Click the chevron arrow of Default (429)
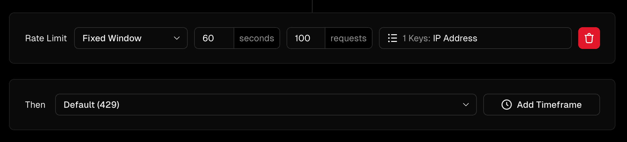This screenshot has height=142, width=627. (466, 105)
